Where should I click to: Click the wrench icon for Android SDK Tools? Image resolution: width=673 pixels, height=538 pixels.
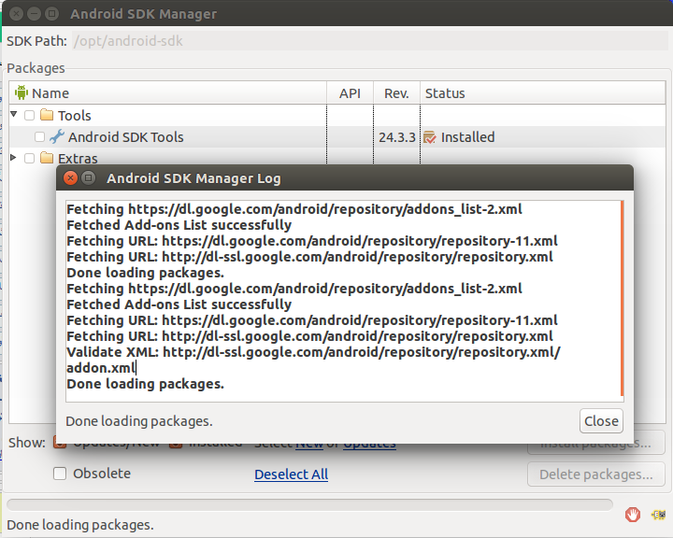point(57,136)
